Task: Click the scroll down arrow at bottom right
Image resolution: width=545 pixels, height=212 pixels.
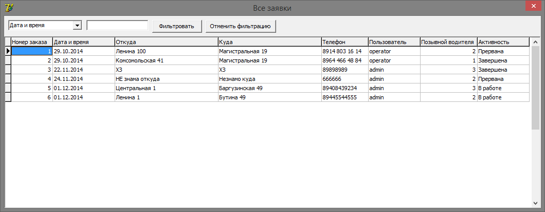Action: point(535,203)
